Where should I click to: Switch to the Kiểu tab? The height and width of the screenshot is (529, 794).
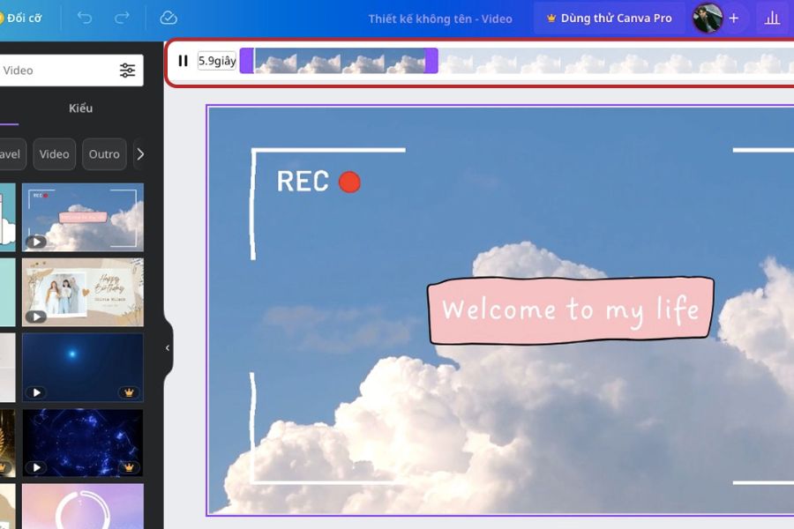[x=81, y=108]
